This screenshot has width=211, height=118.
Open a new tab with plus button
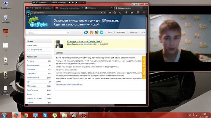point(145,8)
